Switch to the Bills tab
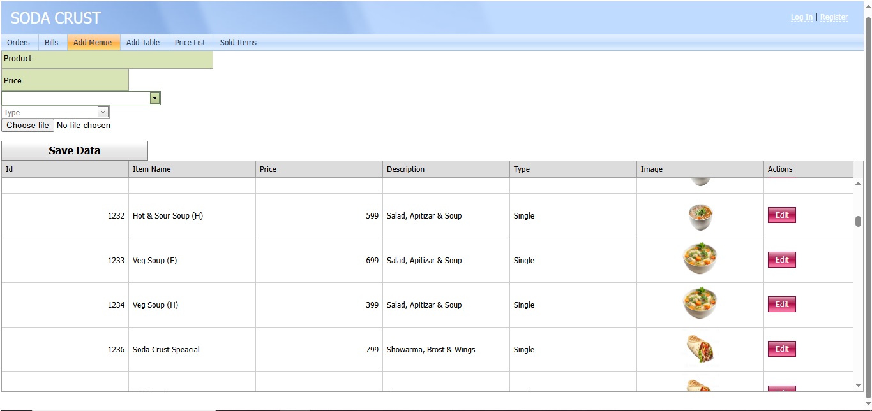This screenshot has width=872, height=411. click(52, 43)
